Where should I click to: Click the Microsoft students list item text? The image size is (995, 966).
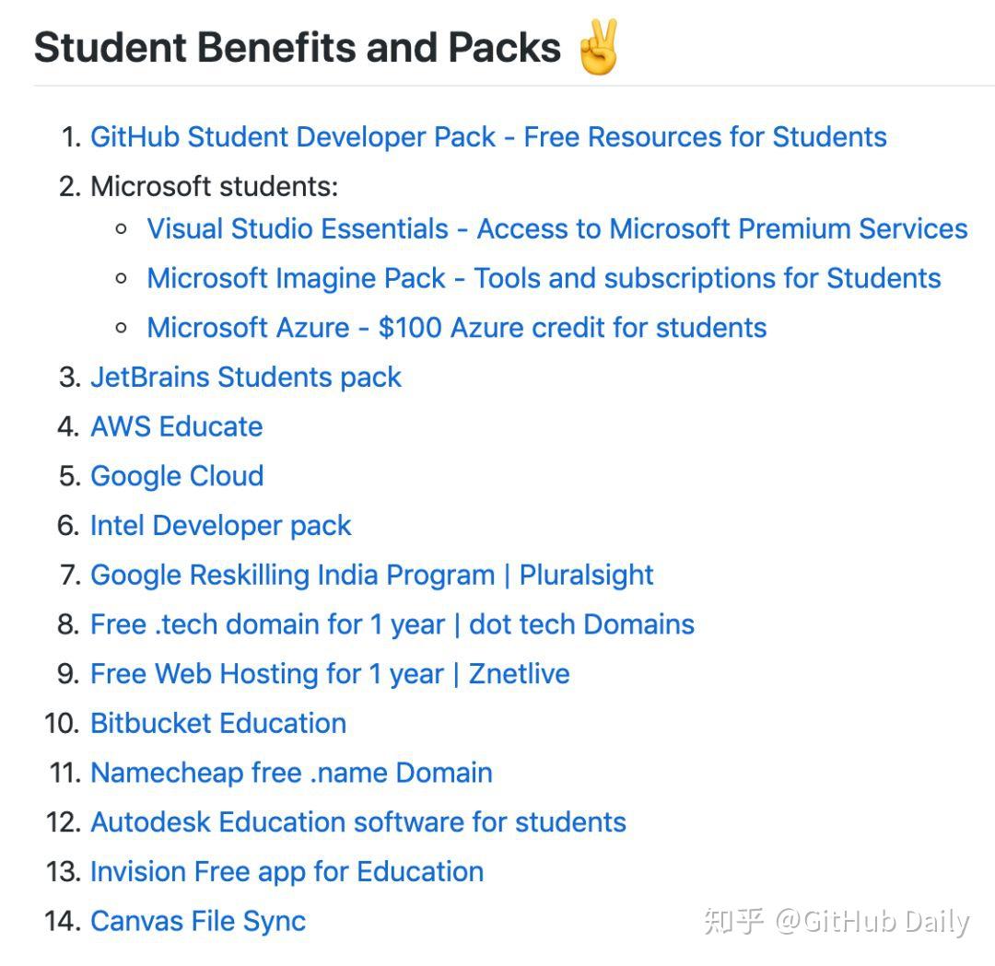(215, 186)
